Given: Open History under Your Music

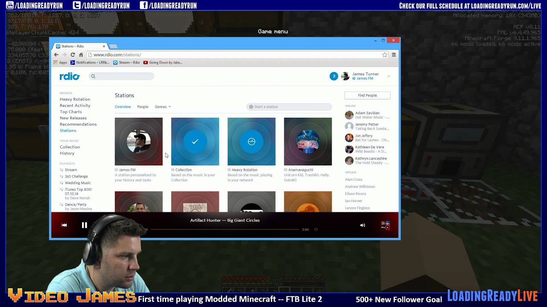Looking at the screenshot, I should [x=67, y=153].
